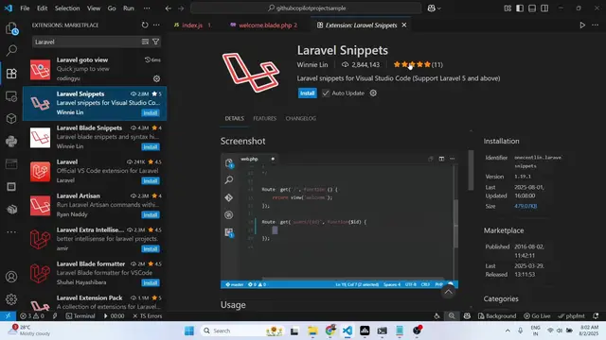Open the Run menu
606x340 pixels.
click(129, 8)
